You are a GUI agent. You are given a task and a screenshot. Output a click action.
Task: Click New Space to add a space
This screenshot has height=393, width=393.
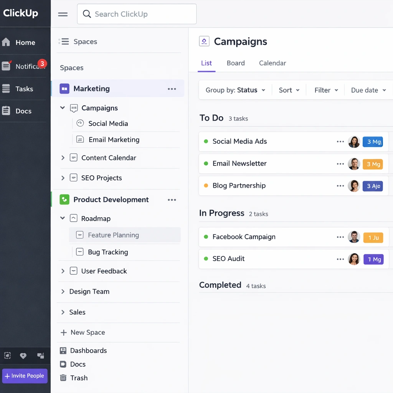pyautogui.click(x=83, y=333)
